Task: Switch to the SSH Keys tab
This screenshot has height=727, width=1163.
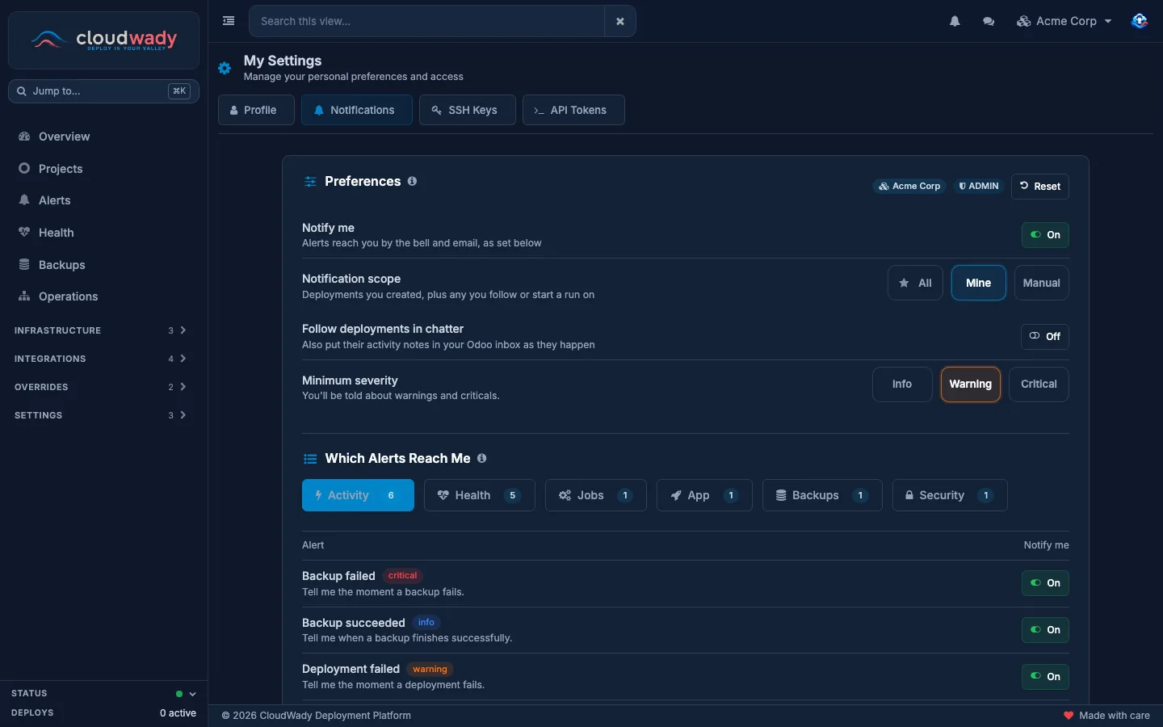Action: click(x=467, y=110)
